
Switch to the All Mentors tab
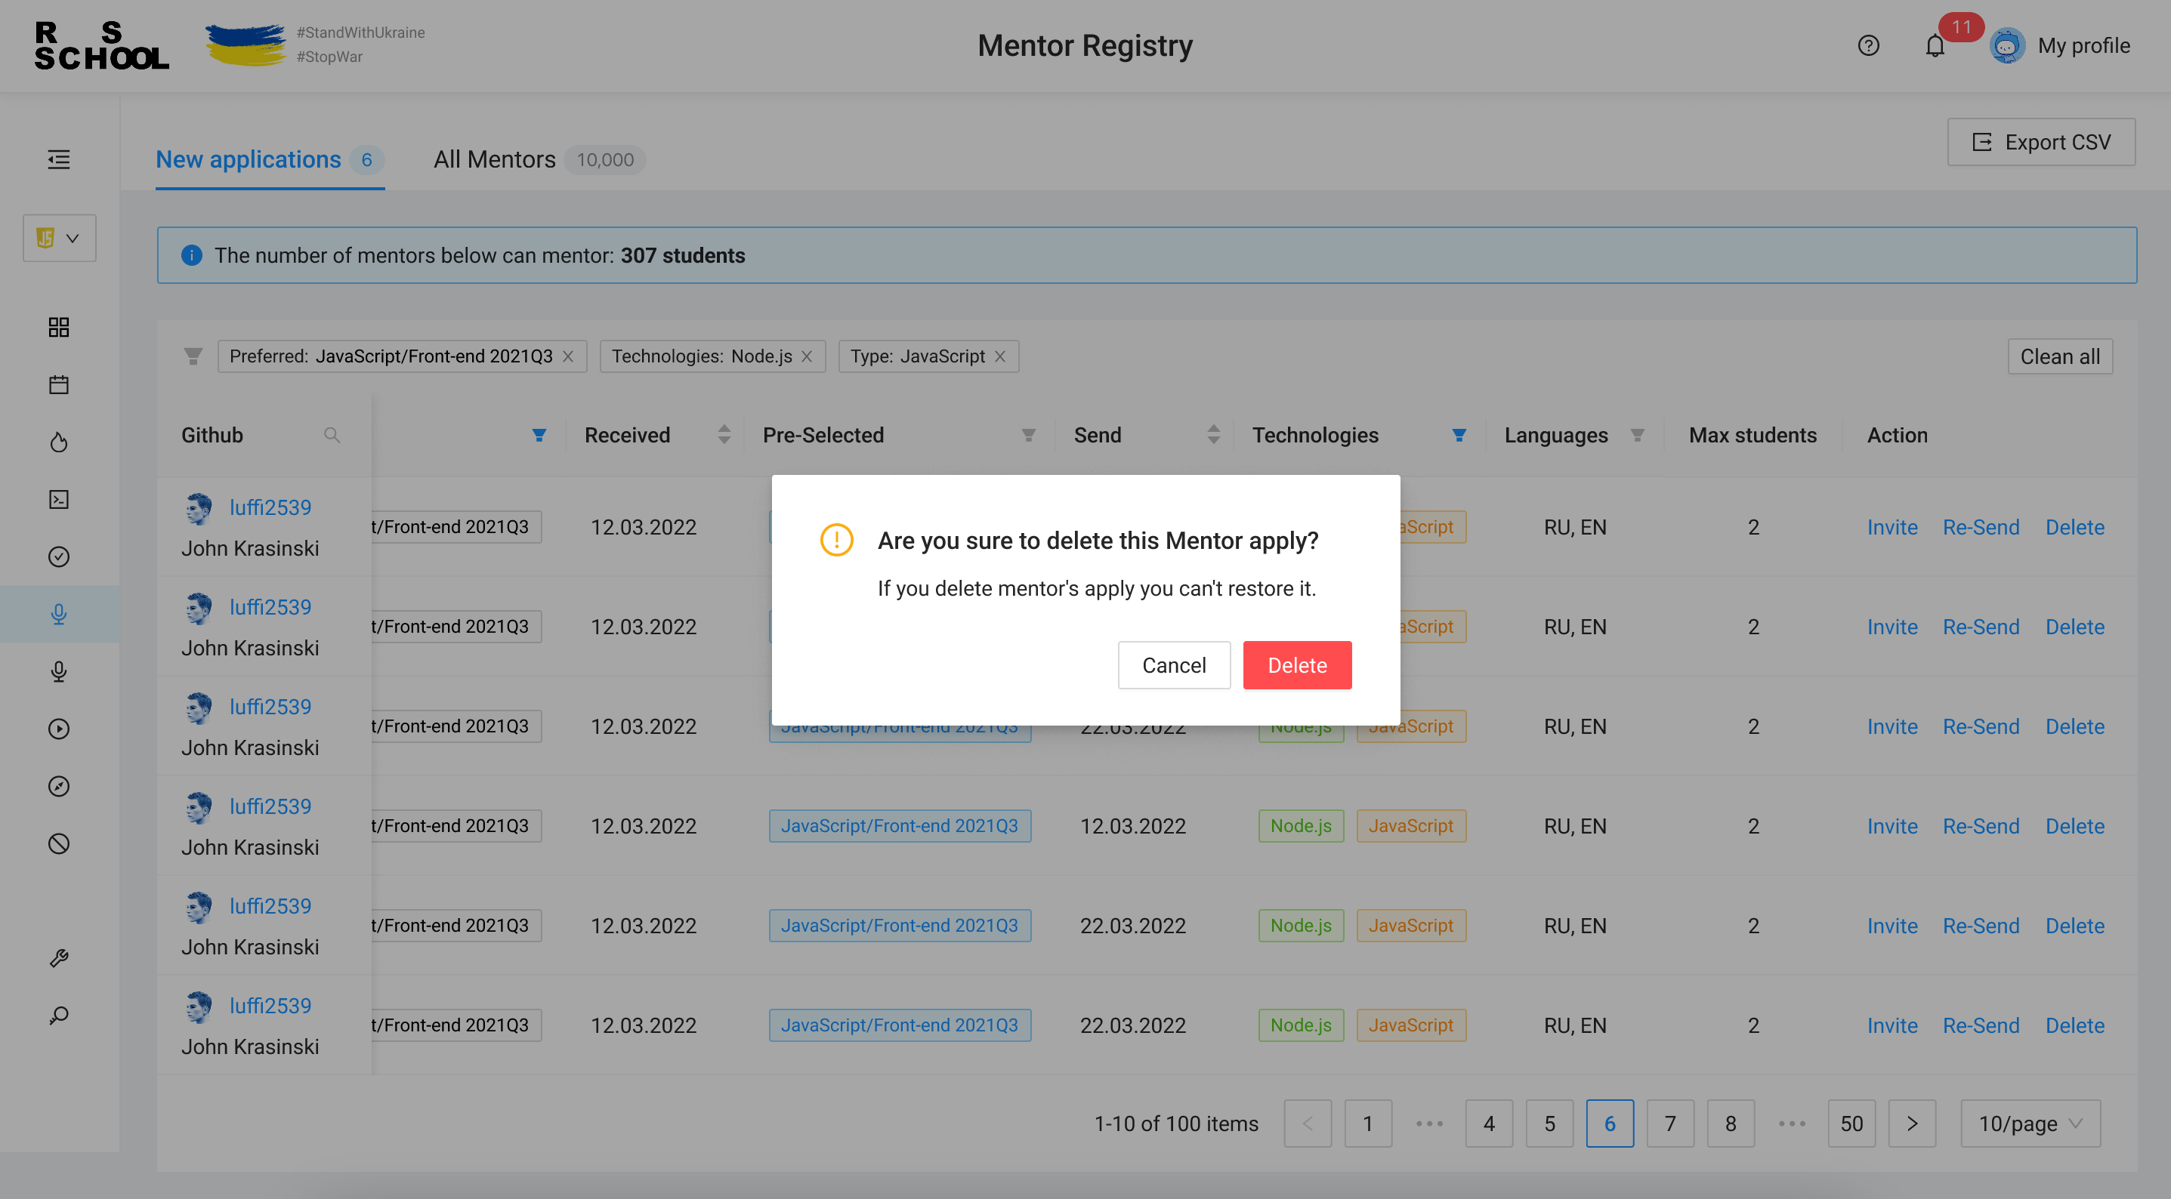click(539, 159)
